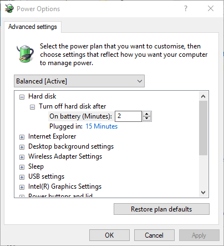Expand Desktop background settings
The image size is (224, 246).
pos(22,147)
